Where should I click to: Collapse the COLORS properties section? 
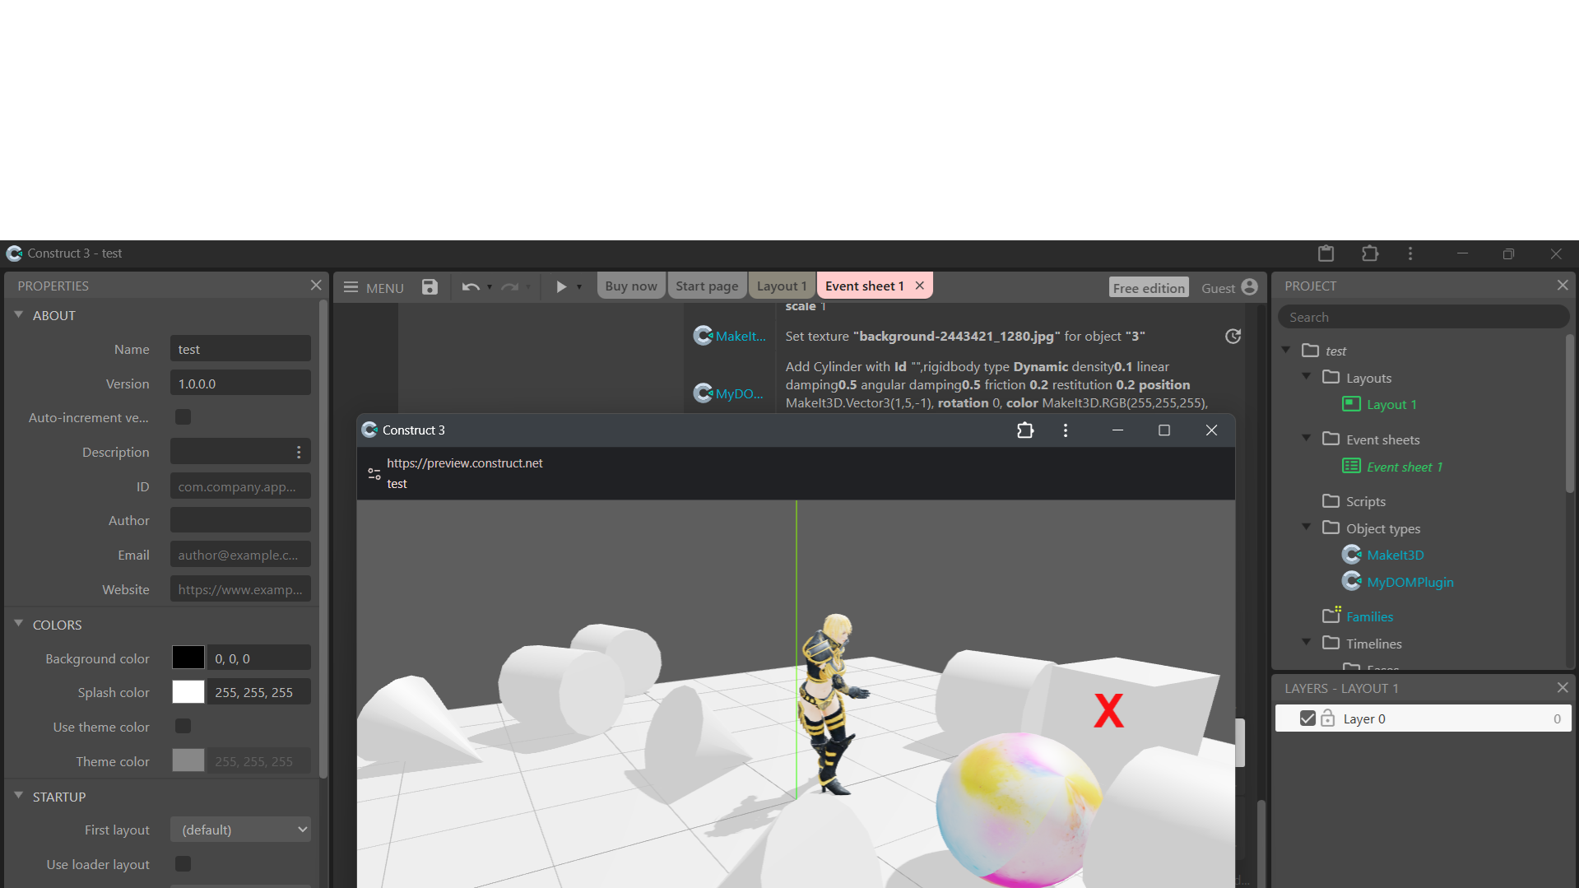click(19, 624)
